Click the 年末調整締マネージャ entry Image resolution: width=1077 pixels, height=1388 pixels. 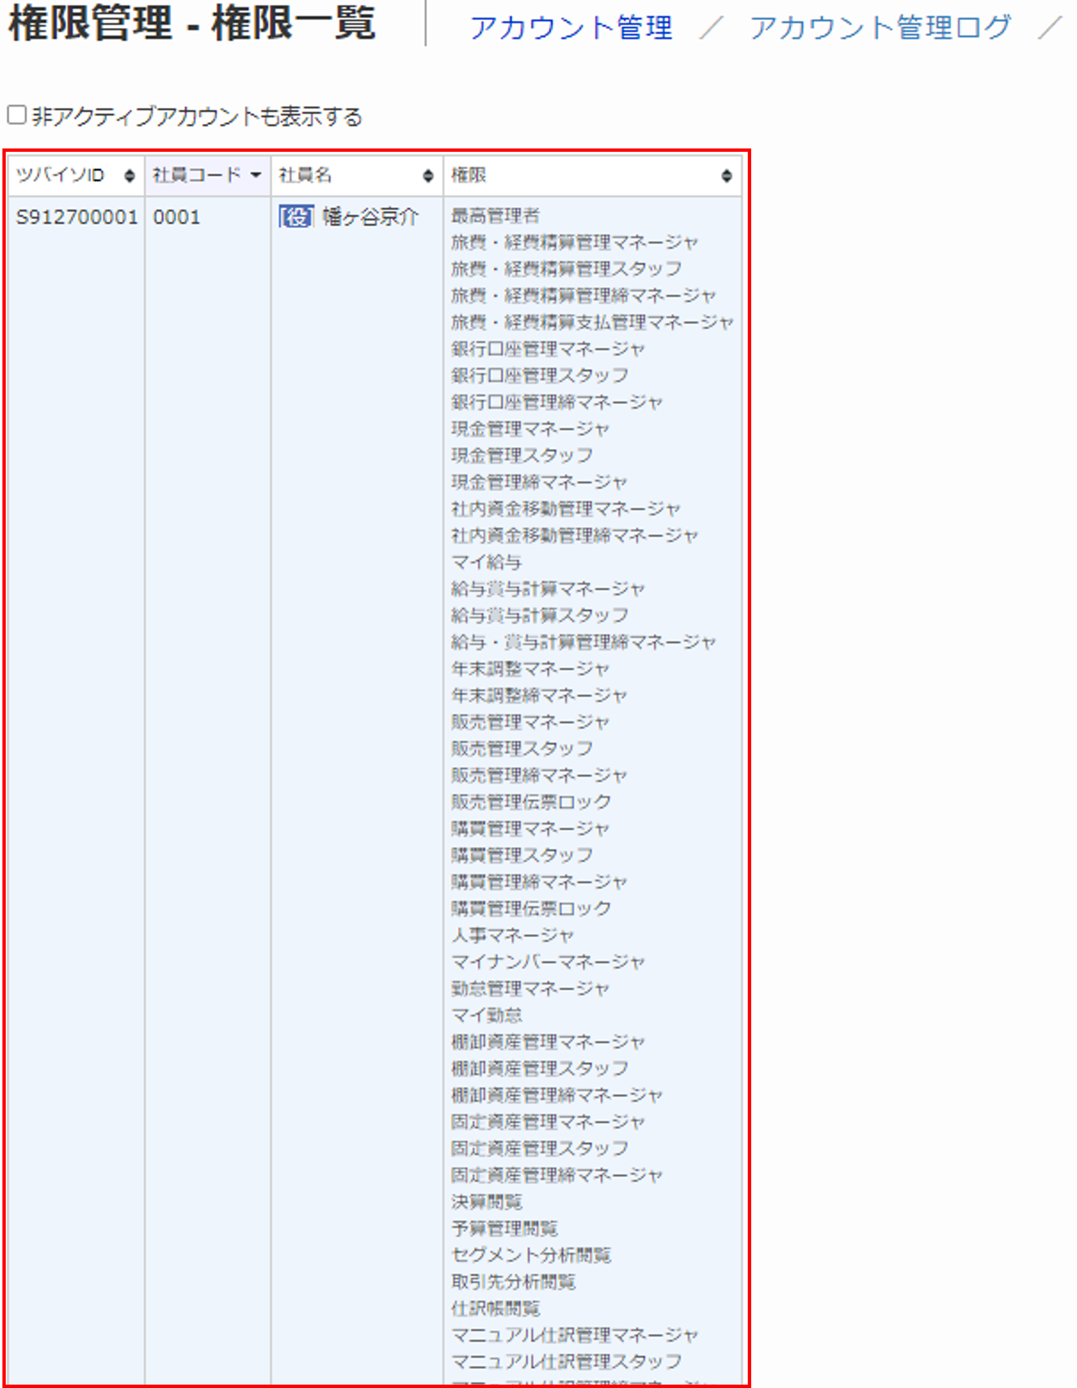pos(538,696)
